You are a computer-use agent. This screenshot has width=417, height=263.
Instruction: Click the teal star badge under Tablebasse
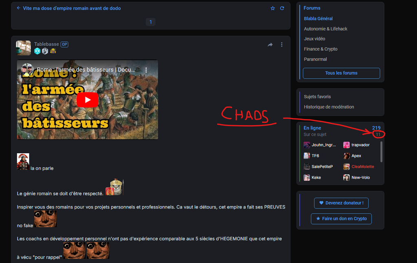(x=37, y=51)
